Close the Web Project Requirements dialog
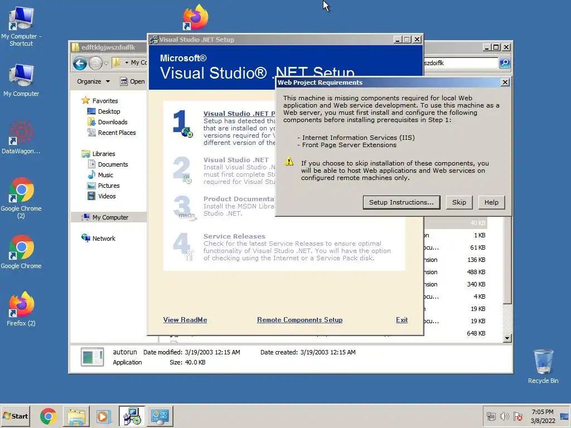 [505, 82]
